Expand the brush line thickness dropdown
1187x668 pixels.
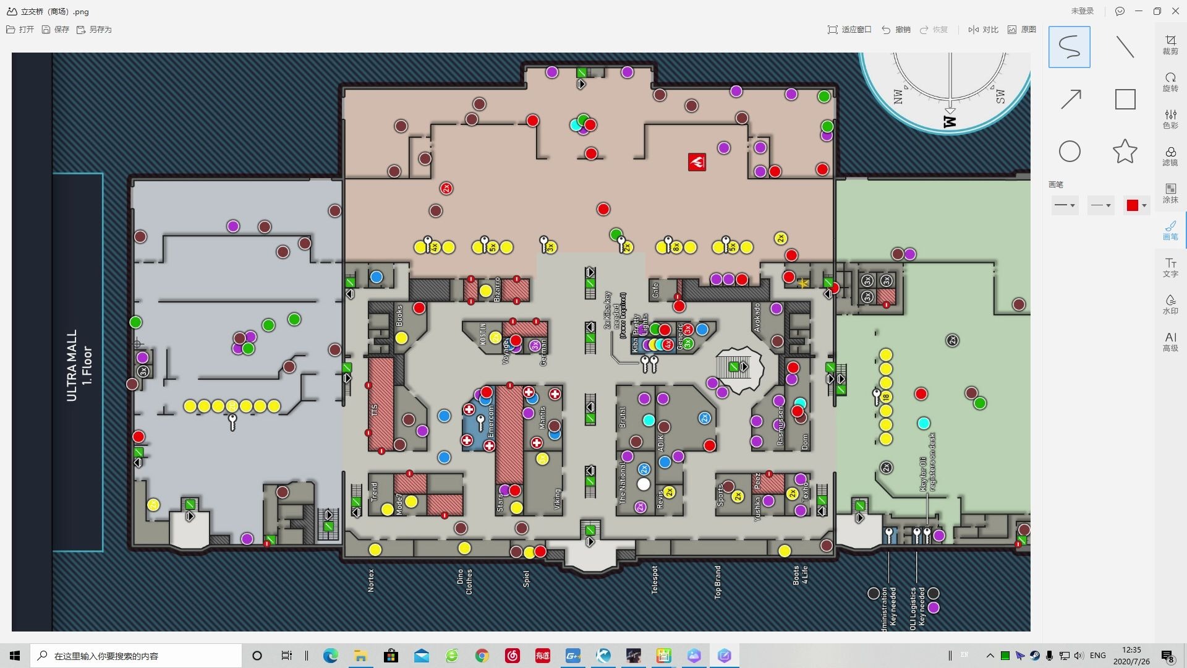(1065, 205)
